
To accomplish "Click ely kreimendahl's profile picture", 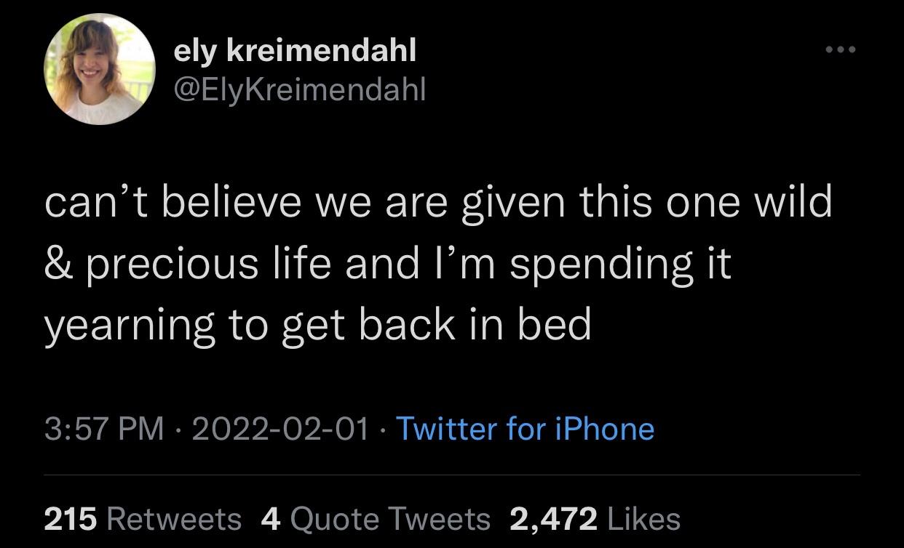I will [x=99, y=70].
